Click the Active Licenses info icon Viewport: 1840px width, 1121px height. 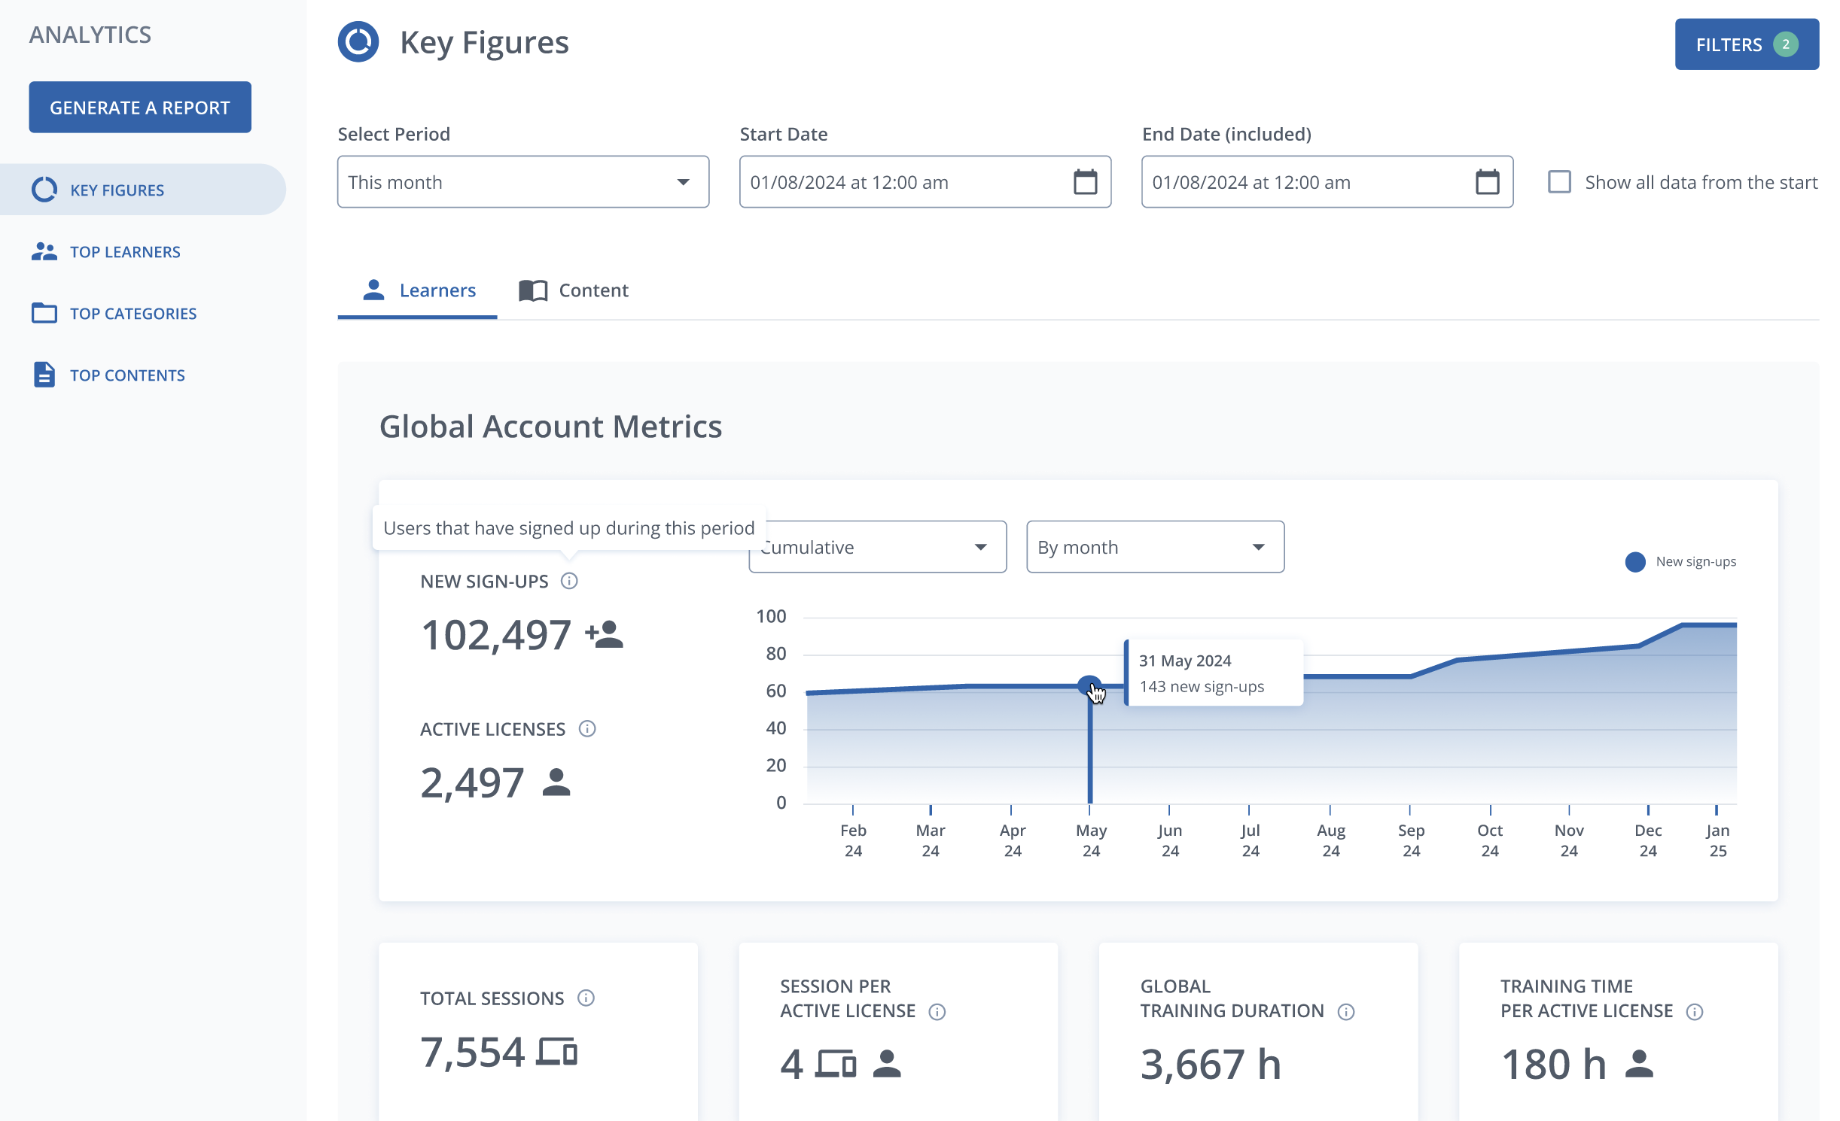click(x=587, y=728)
